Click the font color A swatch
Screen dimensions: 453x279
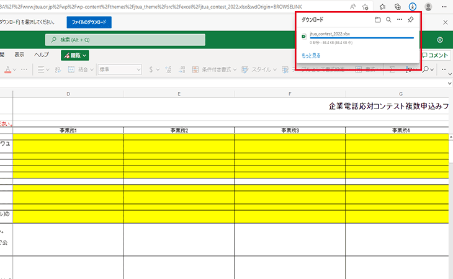coord(7,69)
